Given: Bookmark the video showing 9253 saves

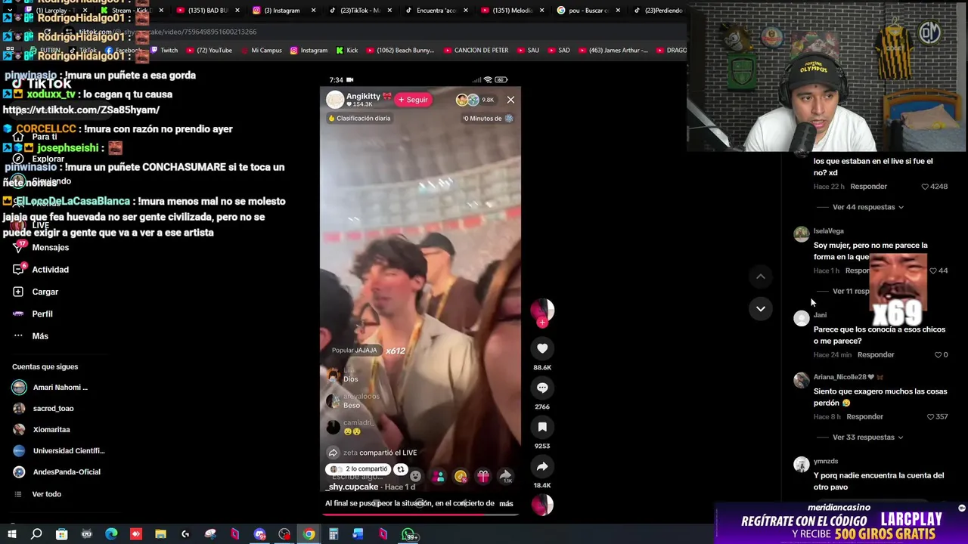Looking at the screenshot, I should [542, 427].
